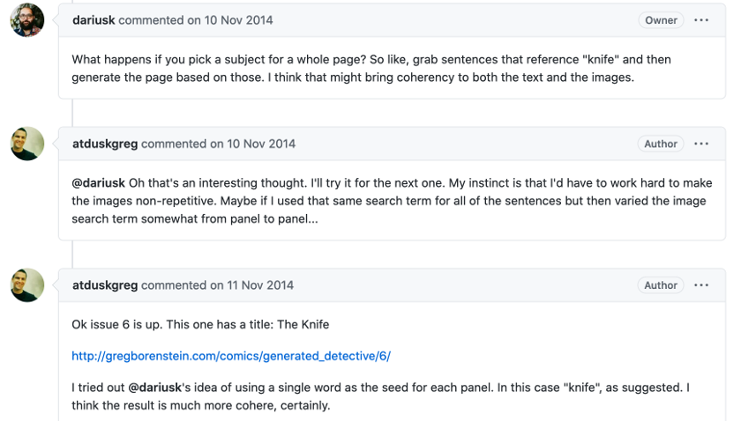Click dariusk's 'on 10 Nov 2014' timestamp

pyautogui.click(x=241, y=20)
